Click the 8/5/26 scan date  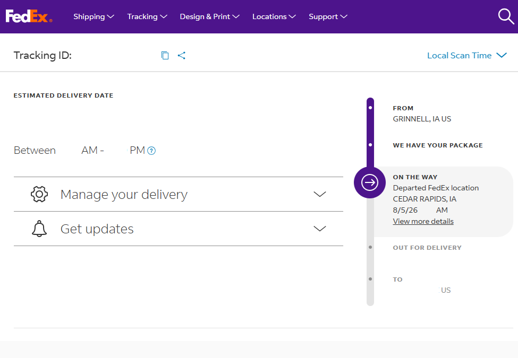coord(405,211)
